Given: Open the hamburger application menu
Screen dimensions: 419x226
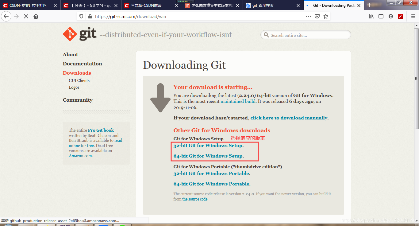Looking at the screenshot, I should click(x=413, y=16).
